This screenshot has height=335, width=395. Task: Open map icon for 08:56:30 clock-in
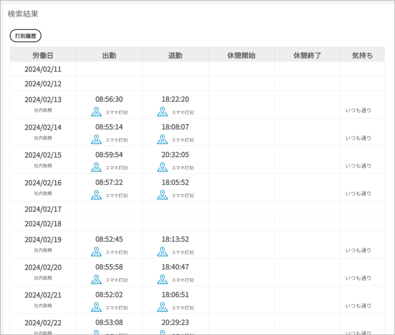(x=96, y=112)
